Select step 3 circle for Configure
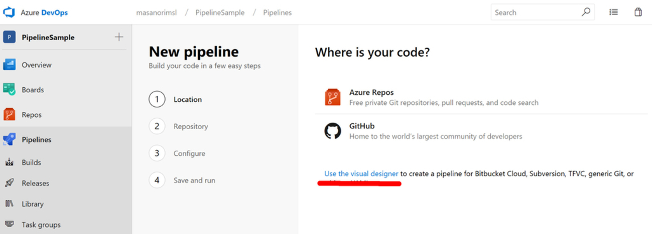 [157, 153]
